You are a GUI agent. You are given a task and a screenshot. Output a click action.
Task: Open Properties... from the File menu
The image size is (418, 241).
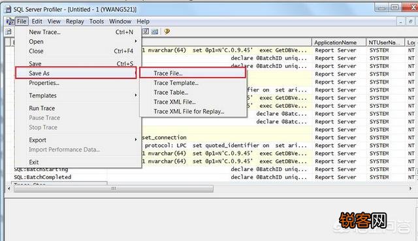(x=78, y=83)
